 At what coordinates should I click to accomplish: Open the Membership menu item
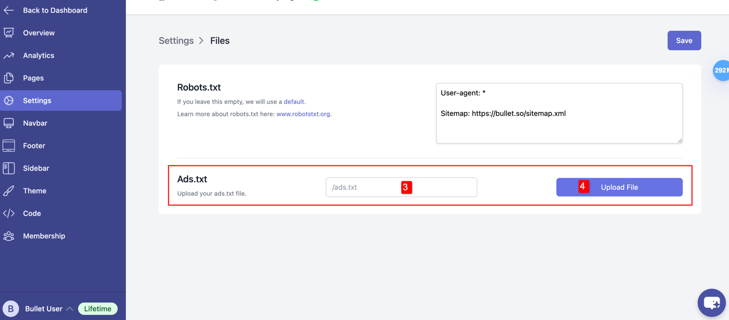(x=44, y=236)
